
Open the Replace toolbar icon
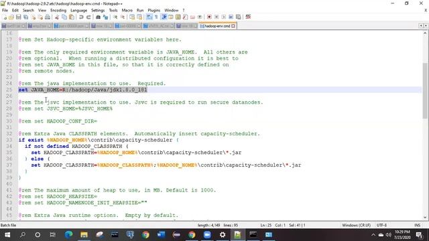[x=106, y=17]
